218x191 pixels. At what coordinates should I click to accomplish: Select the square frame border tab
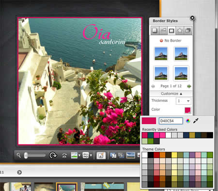click(171, 31)
